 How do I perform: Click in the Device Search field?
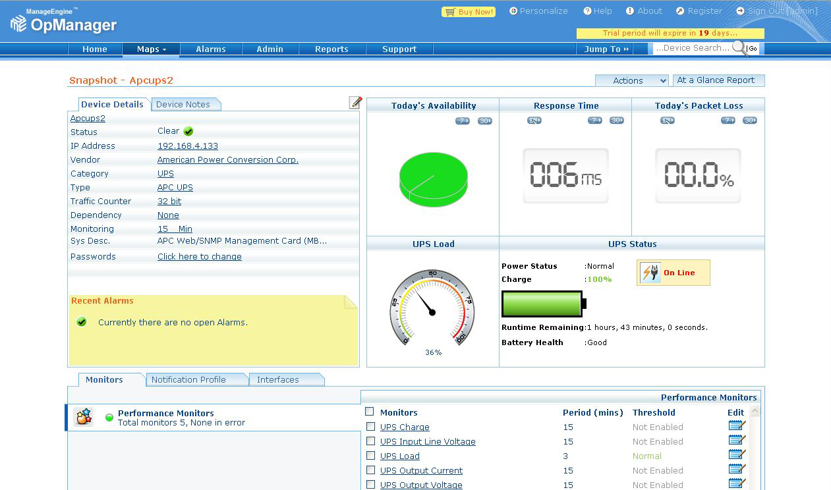pyautogui.click(x=692, y=48)
